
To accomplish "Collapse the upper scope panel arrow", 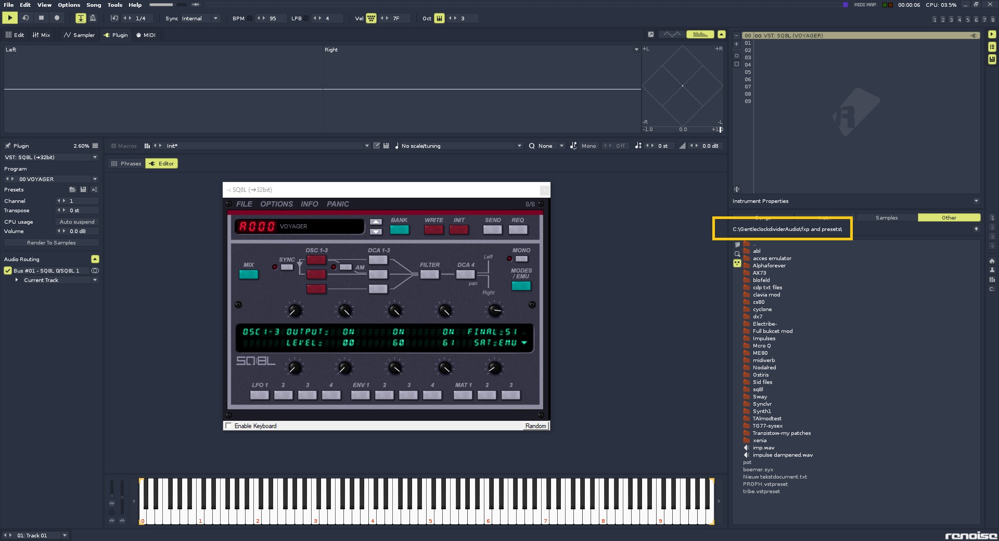I will tap(721, 34).
